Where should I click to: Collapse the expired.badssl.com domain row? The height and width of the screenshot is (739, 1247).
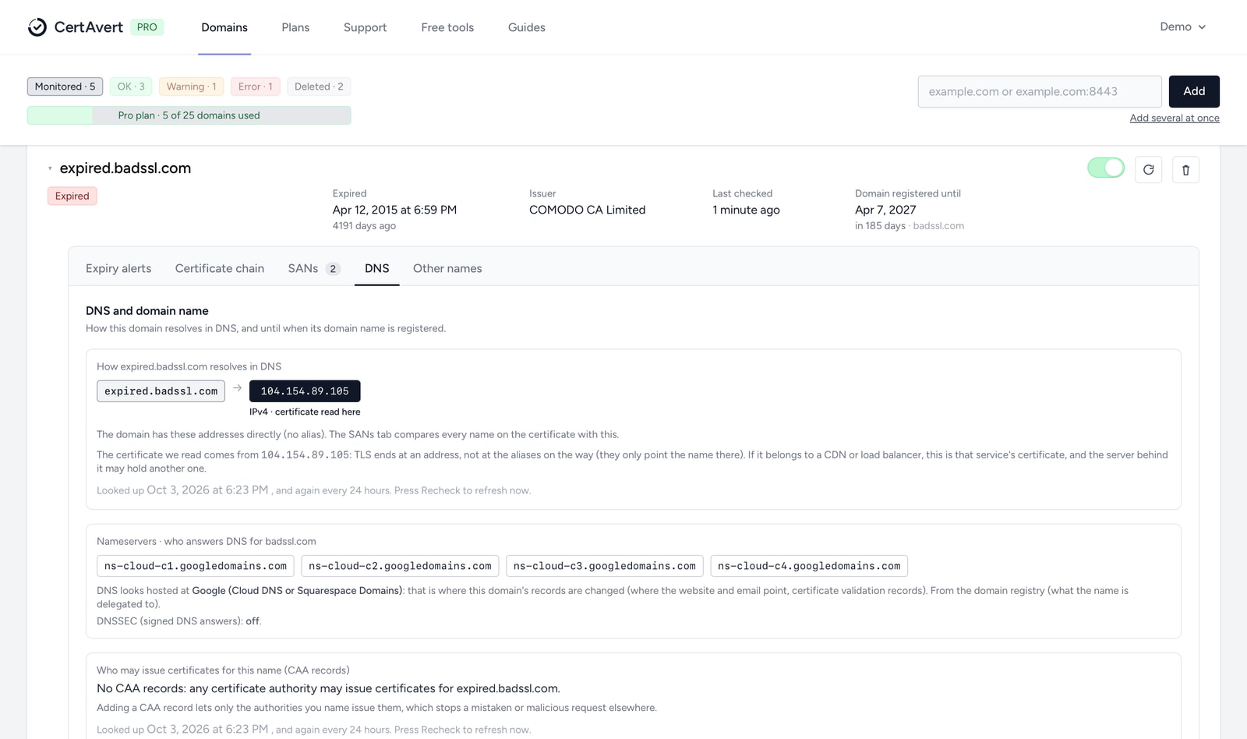point(50,168)
